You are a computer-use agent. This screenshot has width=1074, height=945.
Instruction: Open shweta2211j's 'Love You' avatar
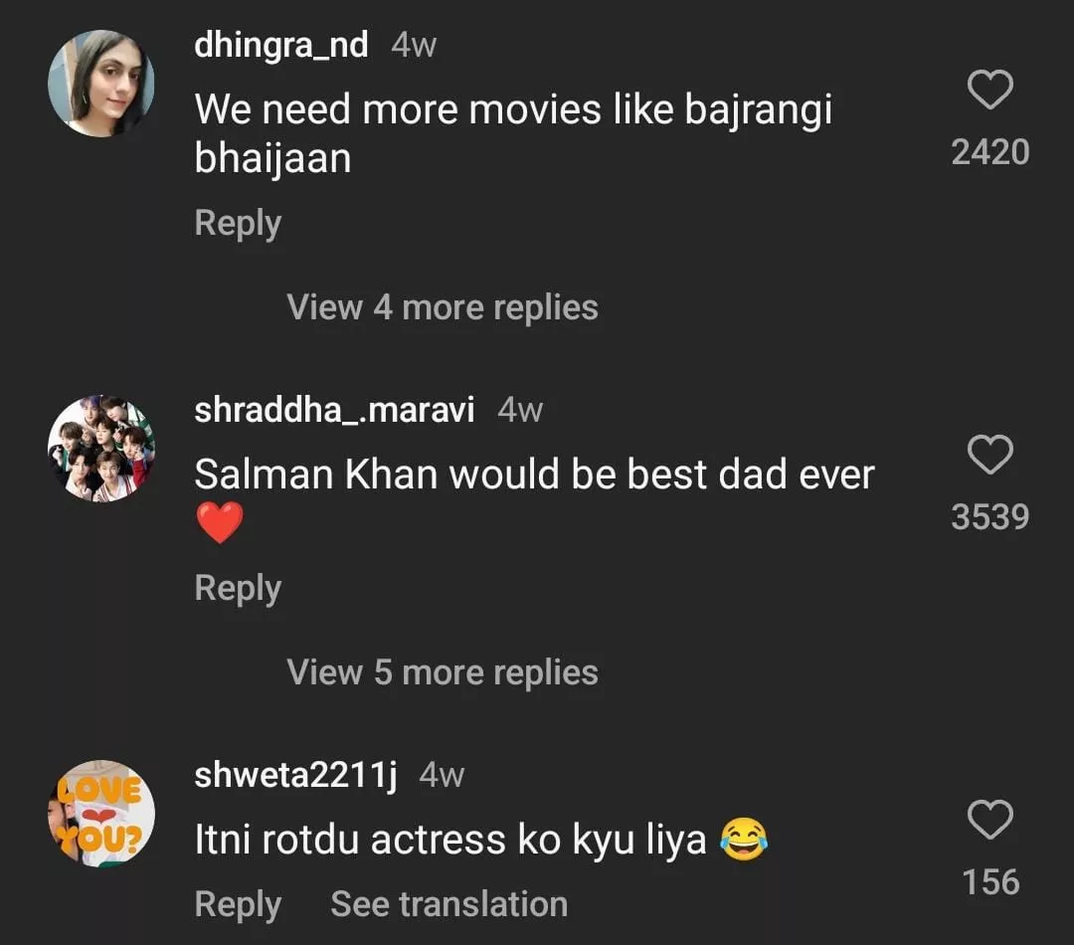click(x=100, y=814)
